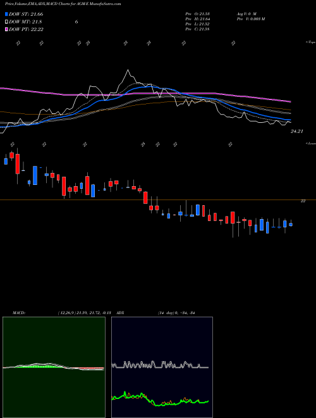Click the 24.21 price label
The height and width of the screenshot is (418, 316).
point(297,131)
